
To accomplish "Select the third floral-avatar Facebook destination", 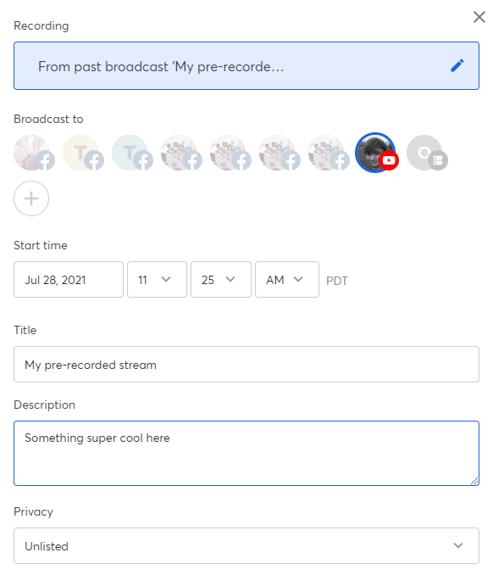I will 279,153.
